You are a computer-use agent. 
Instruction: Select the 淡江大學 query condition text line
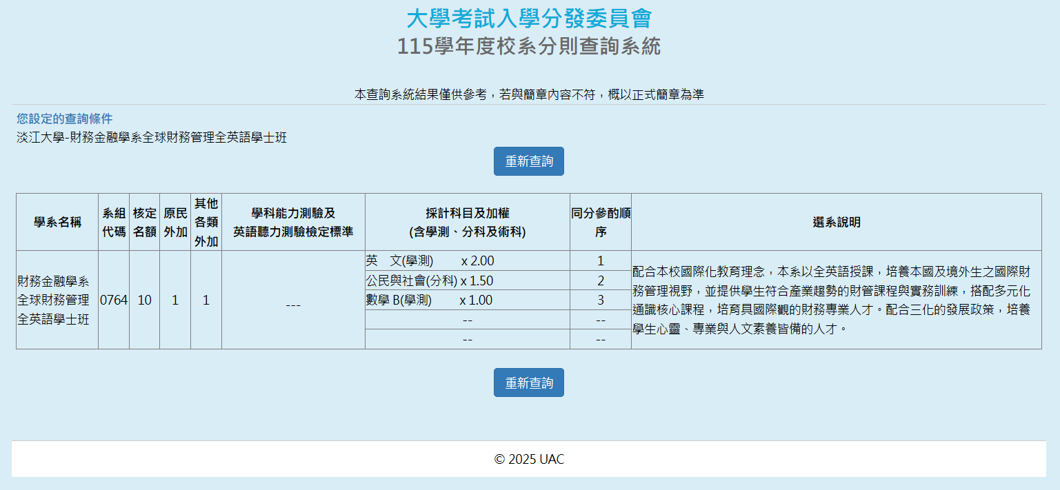(x=152, y=137)
